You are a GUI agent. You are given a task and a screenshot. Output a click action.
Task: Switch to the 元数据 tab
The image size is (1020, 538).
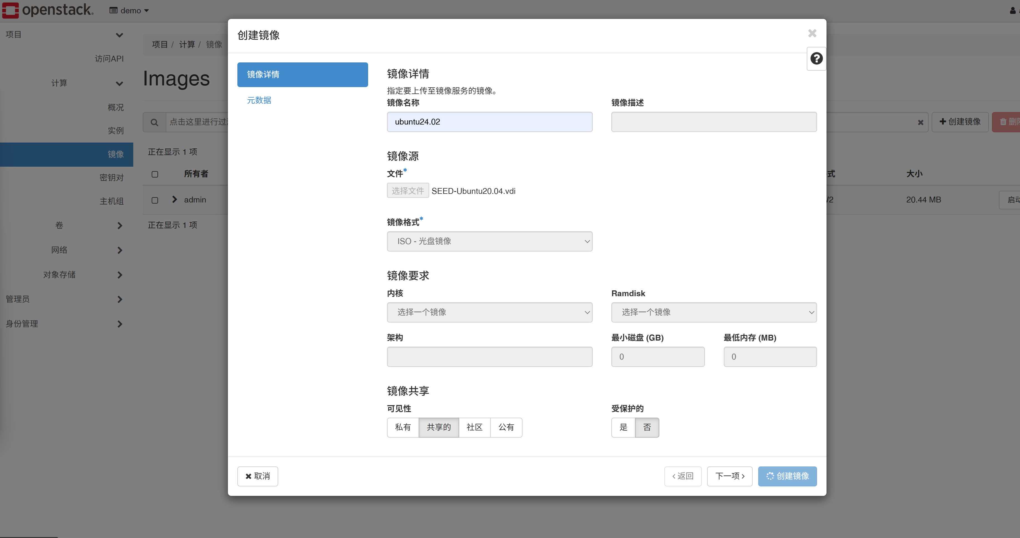[259, 100]
